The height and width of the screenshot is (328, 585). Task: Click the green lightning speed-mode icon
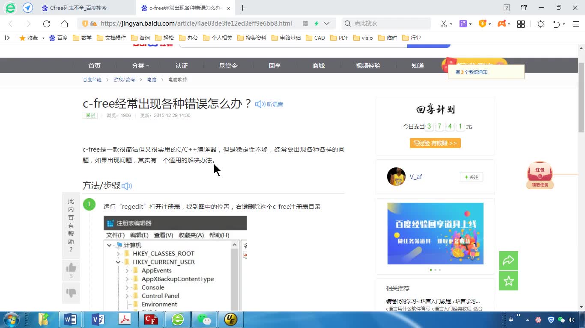coord(316,24)
